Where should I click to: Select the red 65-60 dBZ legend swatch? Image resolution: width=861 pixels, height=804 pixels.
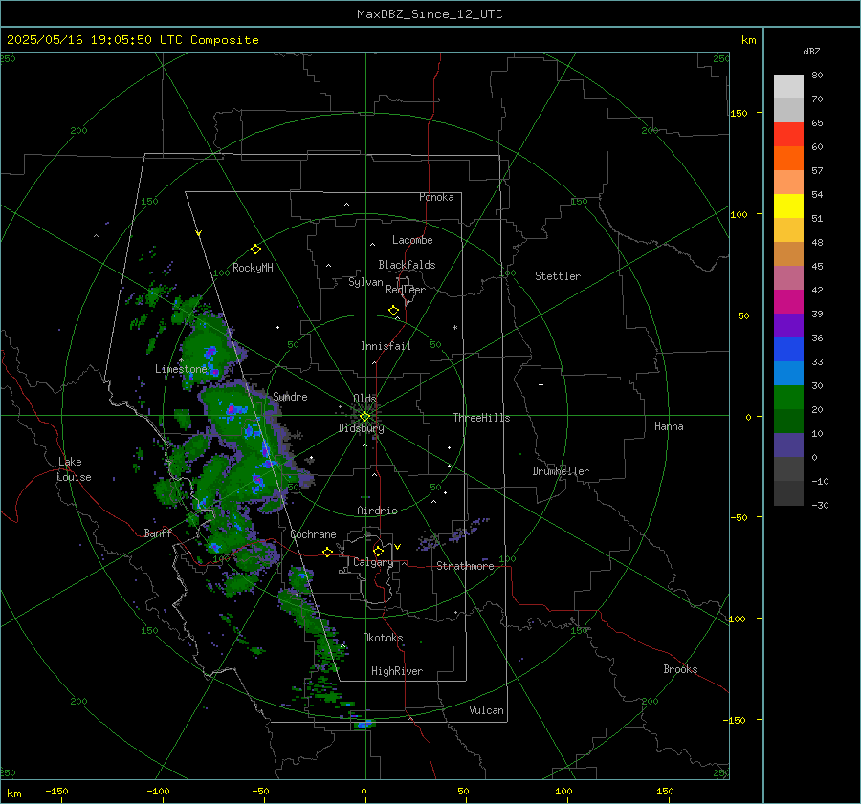[x=788, y=134]
